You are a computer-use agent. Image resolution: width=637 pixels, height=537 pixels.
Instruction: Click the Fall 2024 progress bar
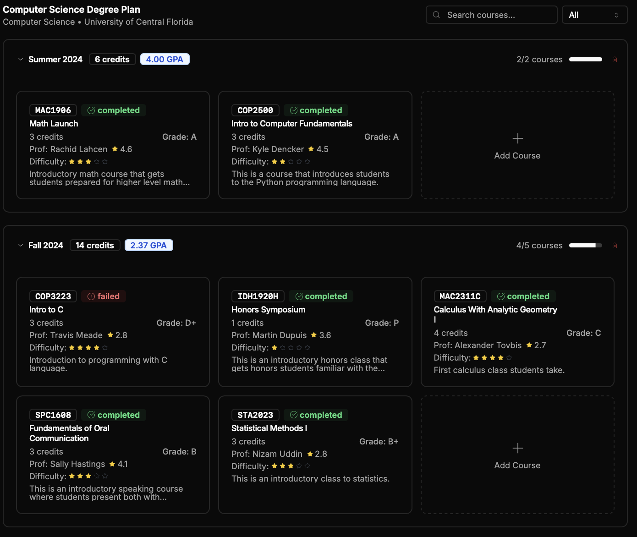click(x=585, y=246)
